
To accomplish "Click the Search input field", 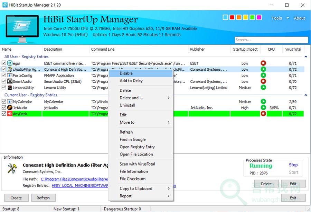I will [x=271, y=40].
